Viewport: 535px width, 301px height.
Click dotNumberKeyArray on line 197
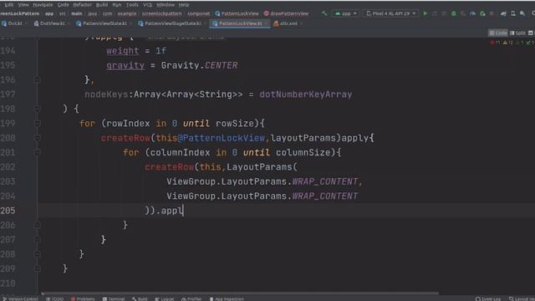306,94
